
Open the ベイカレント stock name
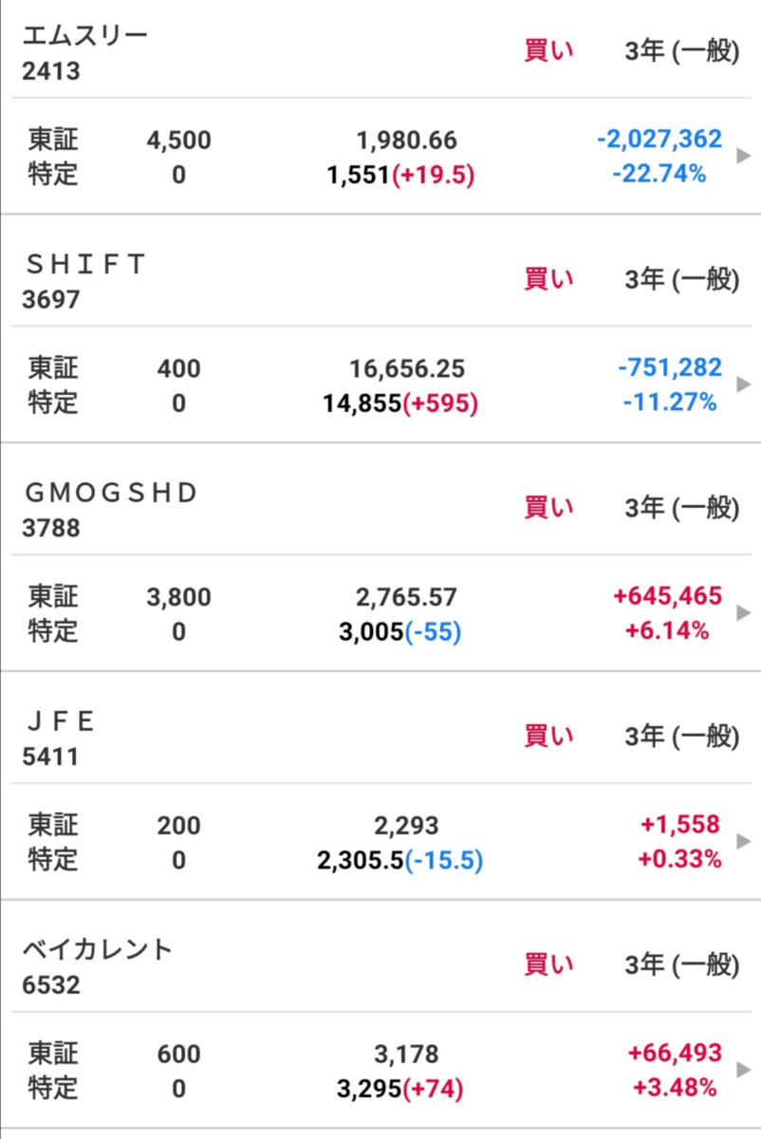click(98, 950)
